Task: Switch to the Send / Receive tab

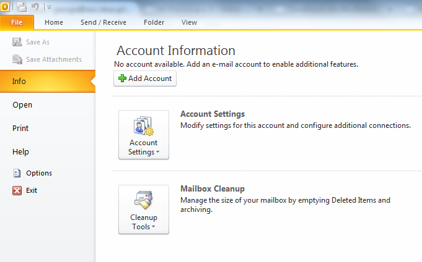Action: coord(103,22)
